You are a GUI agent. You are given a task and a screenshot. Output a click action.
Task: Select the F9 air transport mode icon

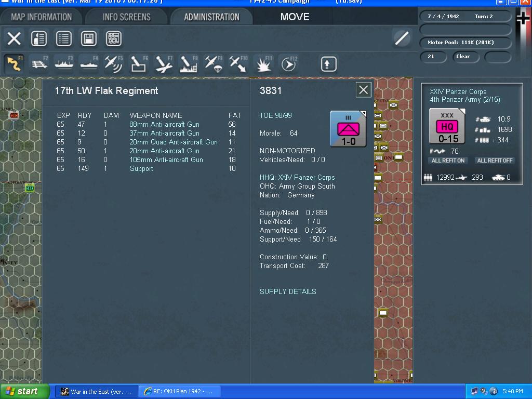click(214, 63)
